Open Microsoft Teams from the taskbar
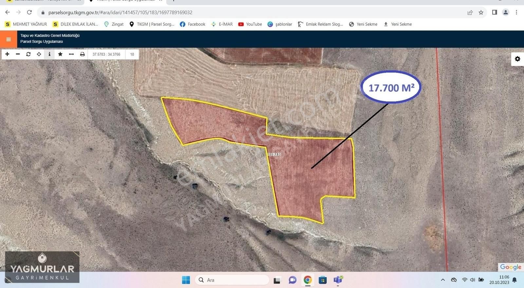This screenshot has width=524, height=288. [x=338, y=280]
